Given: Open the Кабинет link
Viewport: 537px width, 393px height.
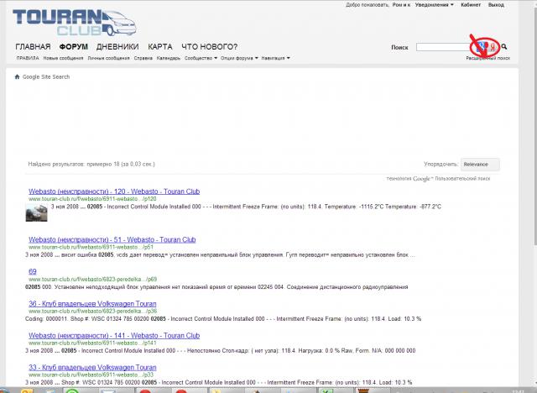Looking at the screenshot, I should point(471,5).
